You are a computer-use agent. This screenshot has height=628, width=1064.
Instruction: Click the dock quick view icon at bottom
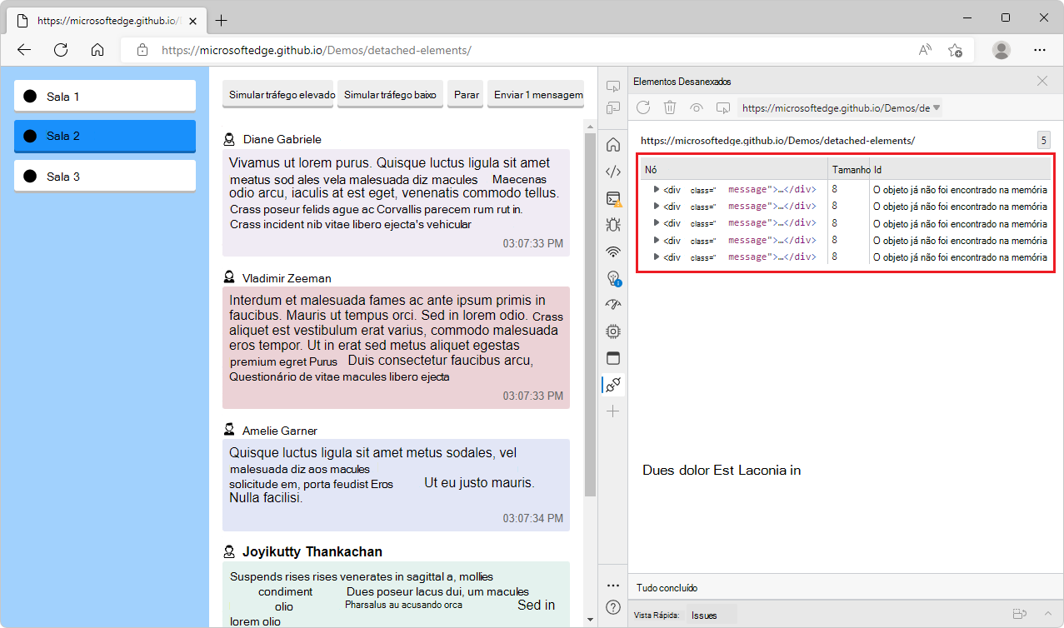pyautogui.click(x=1019, y=615)
